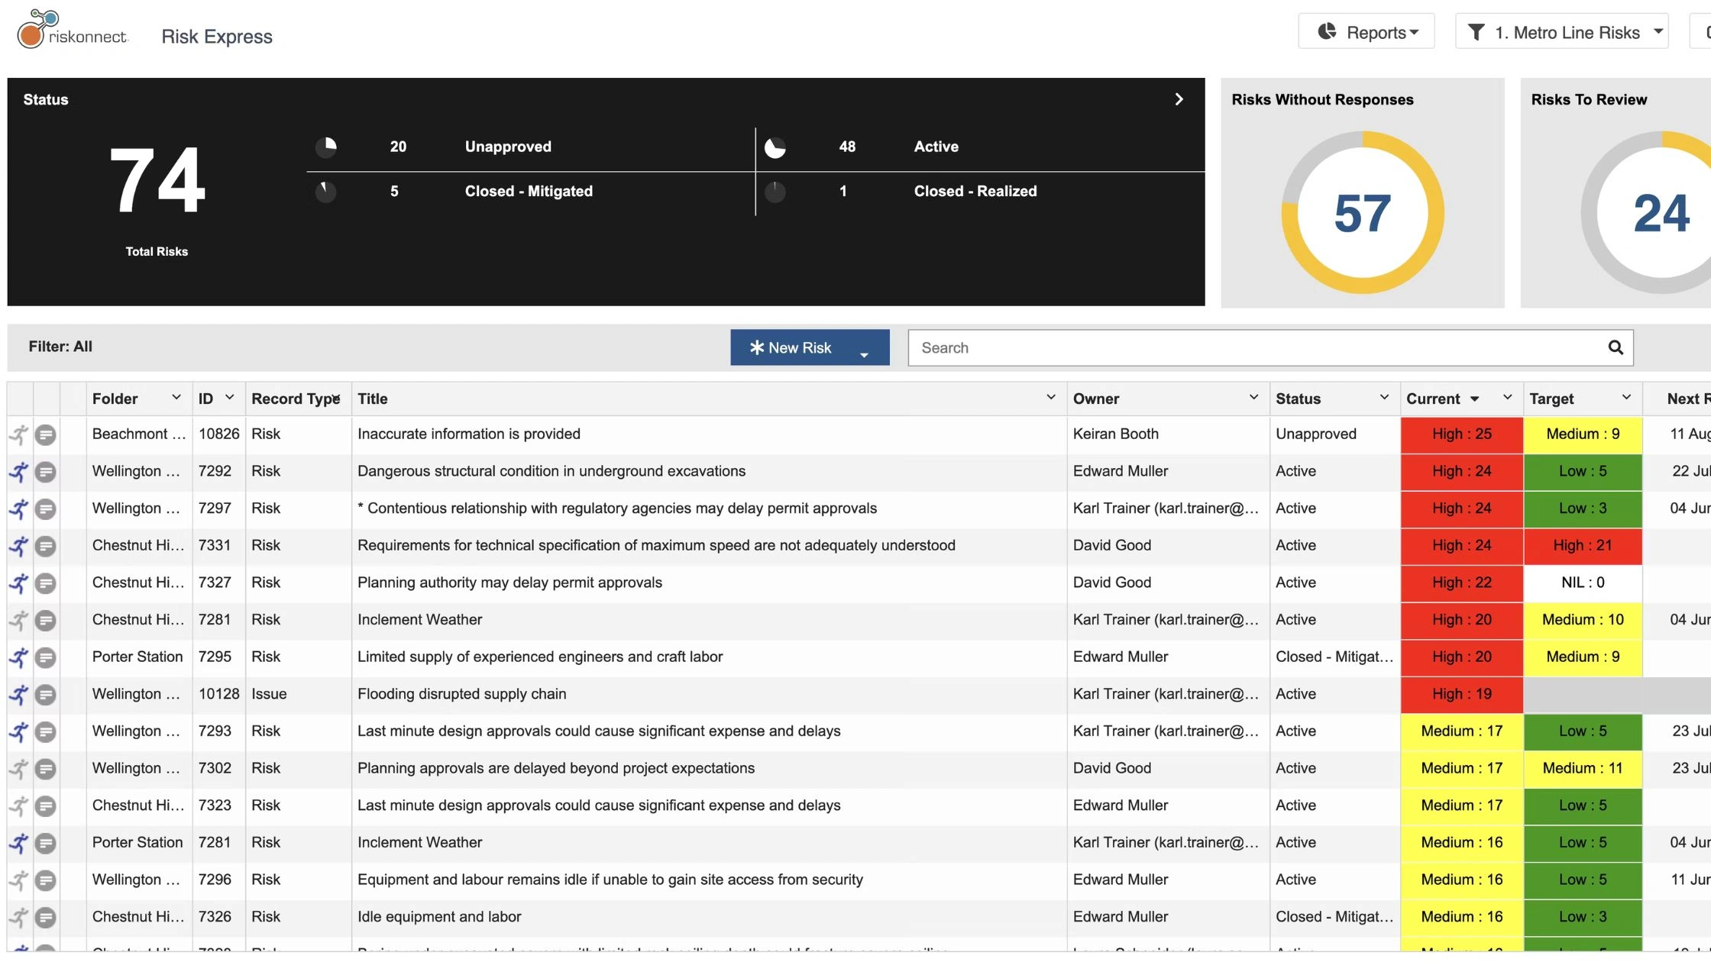Click the Unapproved pie chart icon

pyautogui.click(x=326, y=147)
